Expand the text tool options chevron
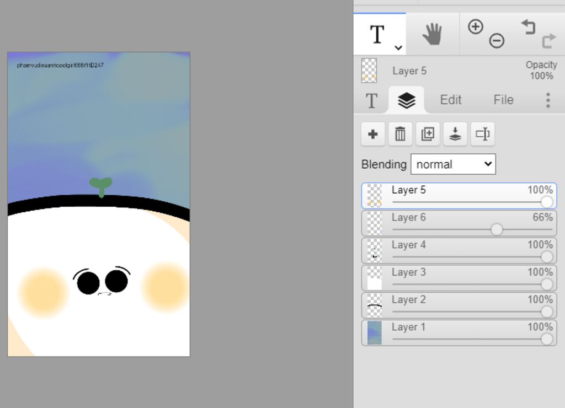This screenshot has height=408, width=565. tap(398, 48)
